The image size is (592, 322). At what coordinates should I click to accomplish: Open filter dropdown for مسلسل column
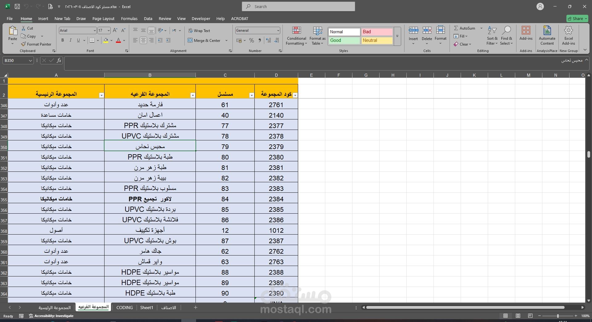pos(252,95)
